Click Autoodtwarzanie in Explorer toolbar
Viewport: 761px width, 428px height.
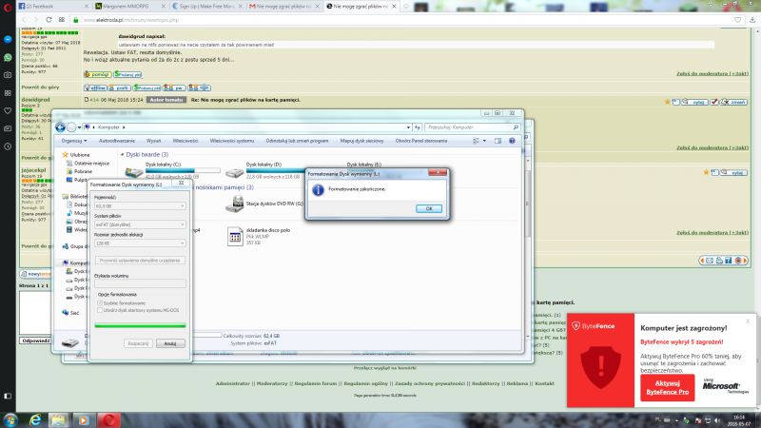pyautogui.click(x=117, y=141)
